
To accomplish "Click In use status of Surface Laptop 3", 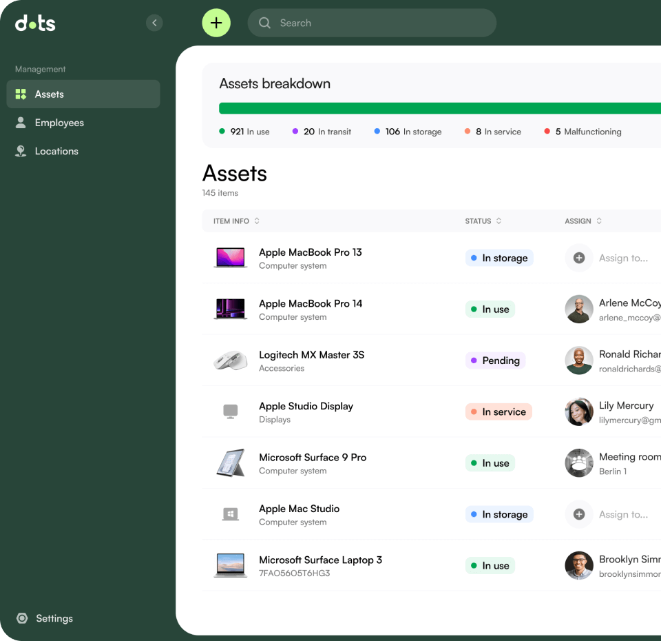I will [x=490, y=565].
